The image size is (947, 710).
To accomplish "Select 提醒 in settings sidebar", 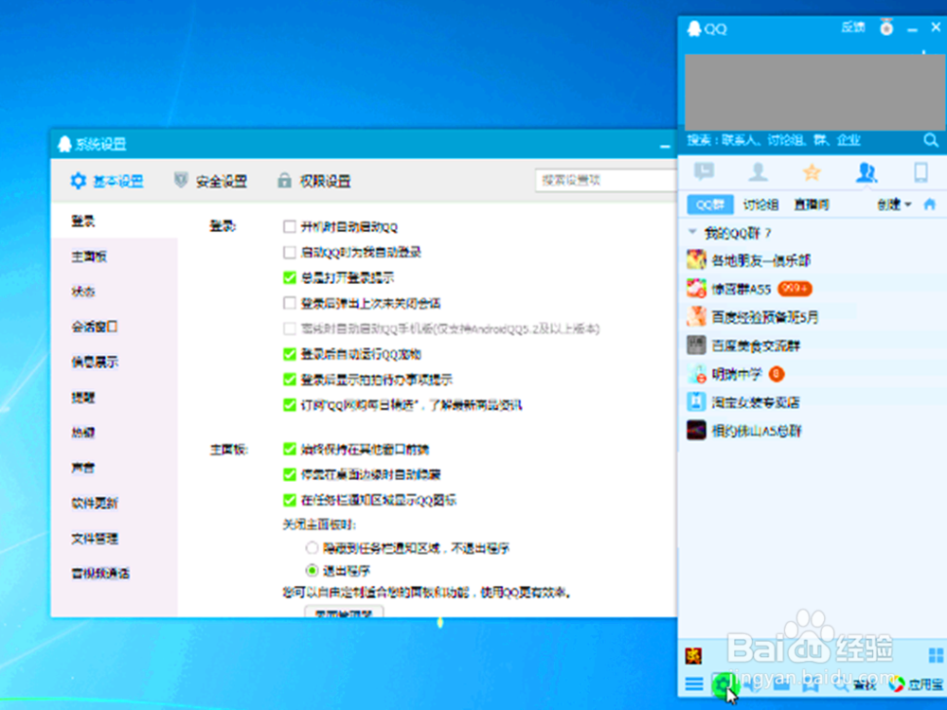I will [83, 398].
